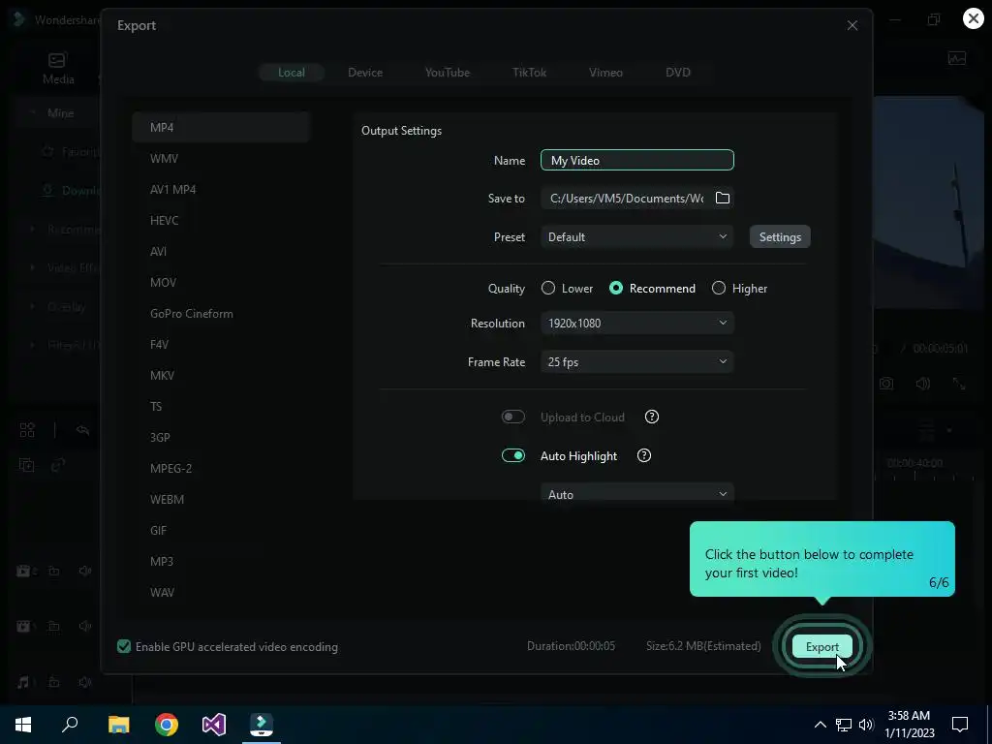Screen dimensions: 992x744
Task: Choose MP3 audio format
Action: 221,561
